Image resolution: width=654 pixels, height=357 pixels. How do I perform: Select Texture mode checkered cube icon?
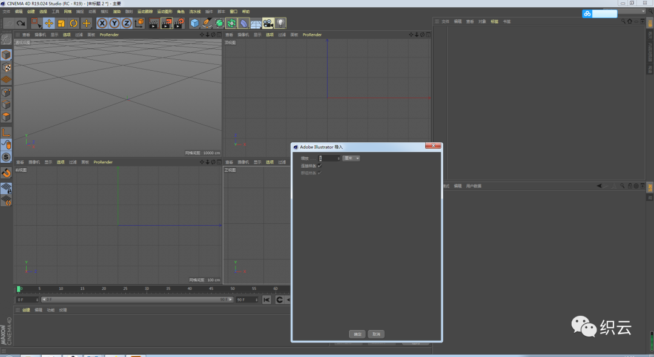point(6,67)
